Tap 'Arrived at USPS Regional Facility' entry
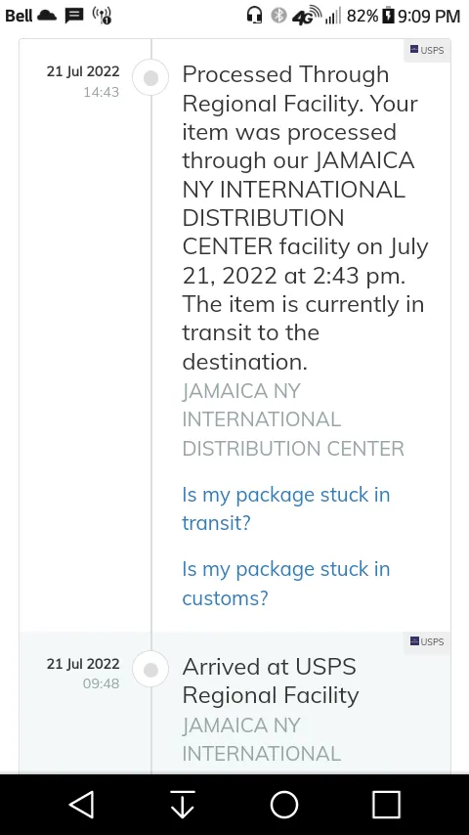Viewport: 469px width, 835px height. click(x=271, y=681)
